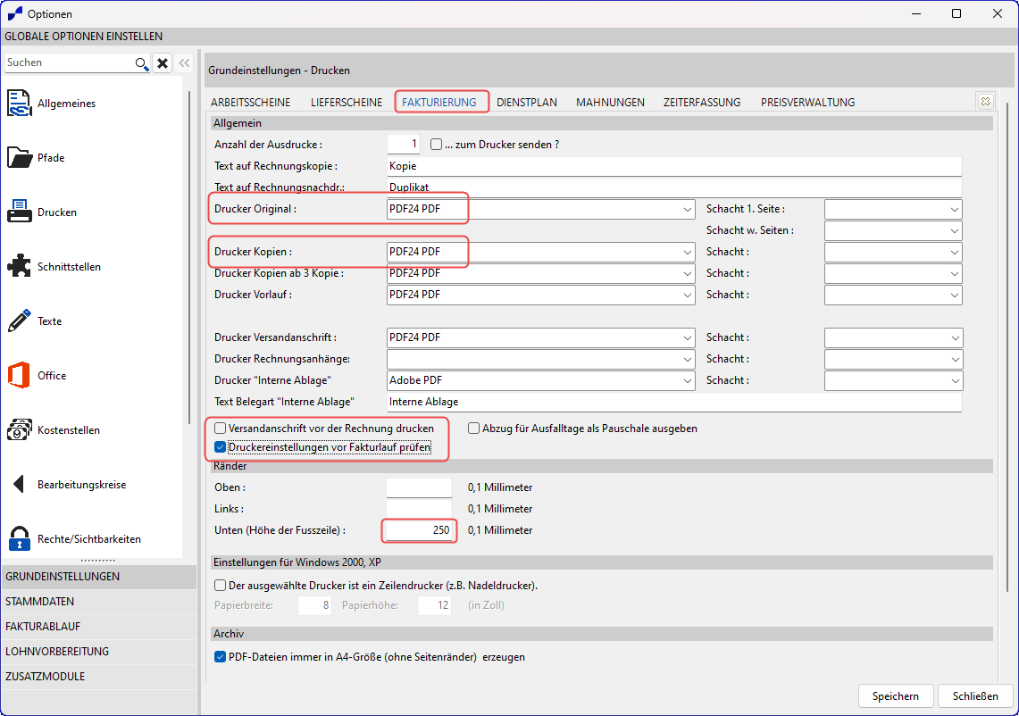Uncheck 'Druckereinstellungen vor Fakturlauf prüfen'
The height and width of the screenshot is (716, 1019).
tap(221, 447)
